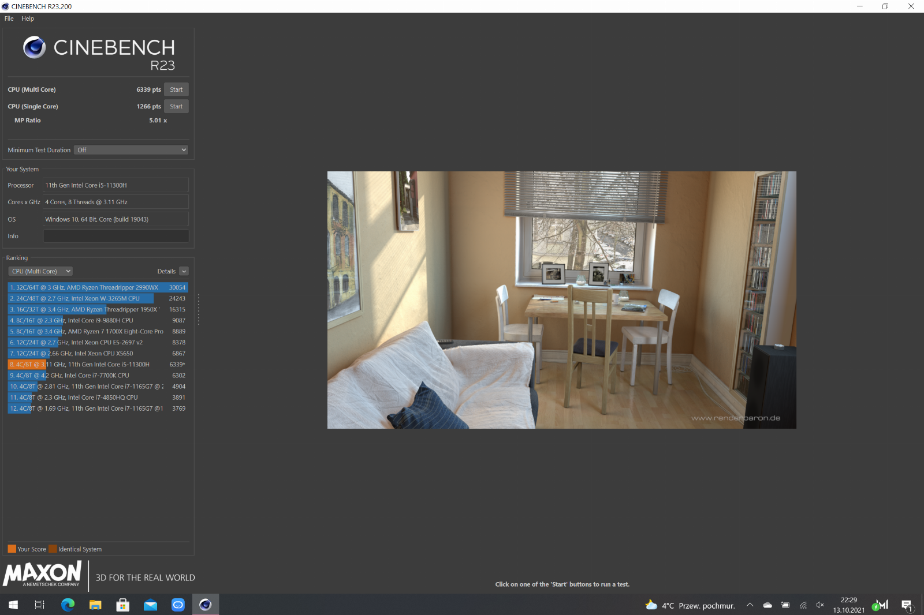Click the Cores x GHz value field
This screenshot has height=615, width=924.
click(116, 202)
